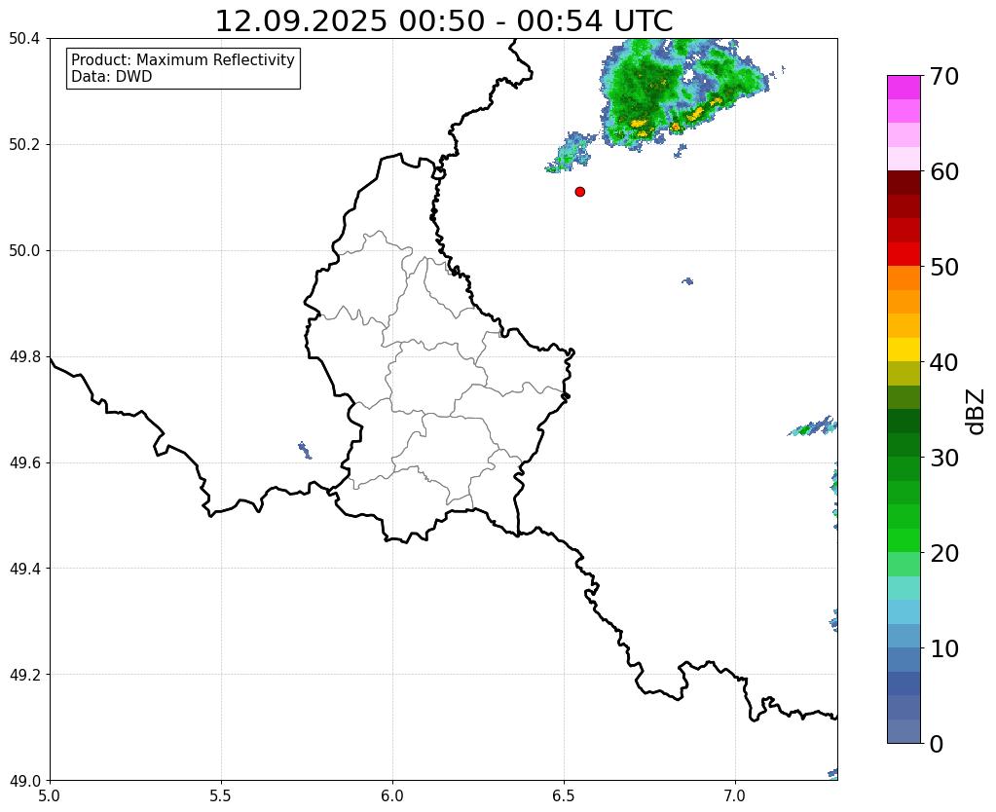Click the latitude axis label 50.4

(24, 39)
